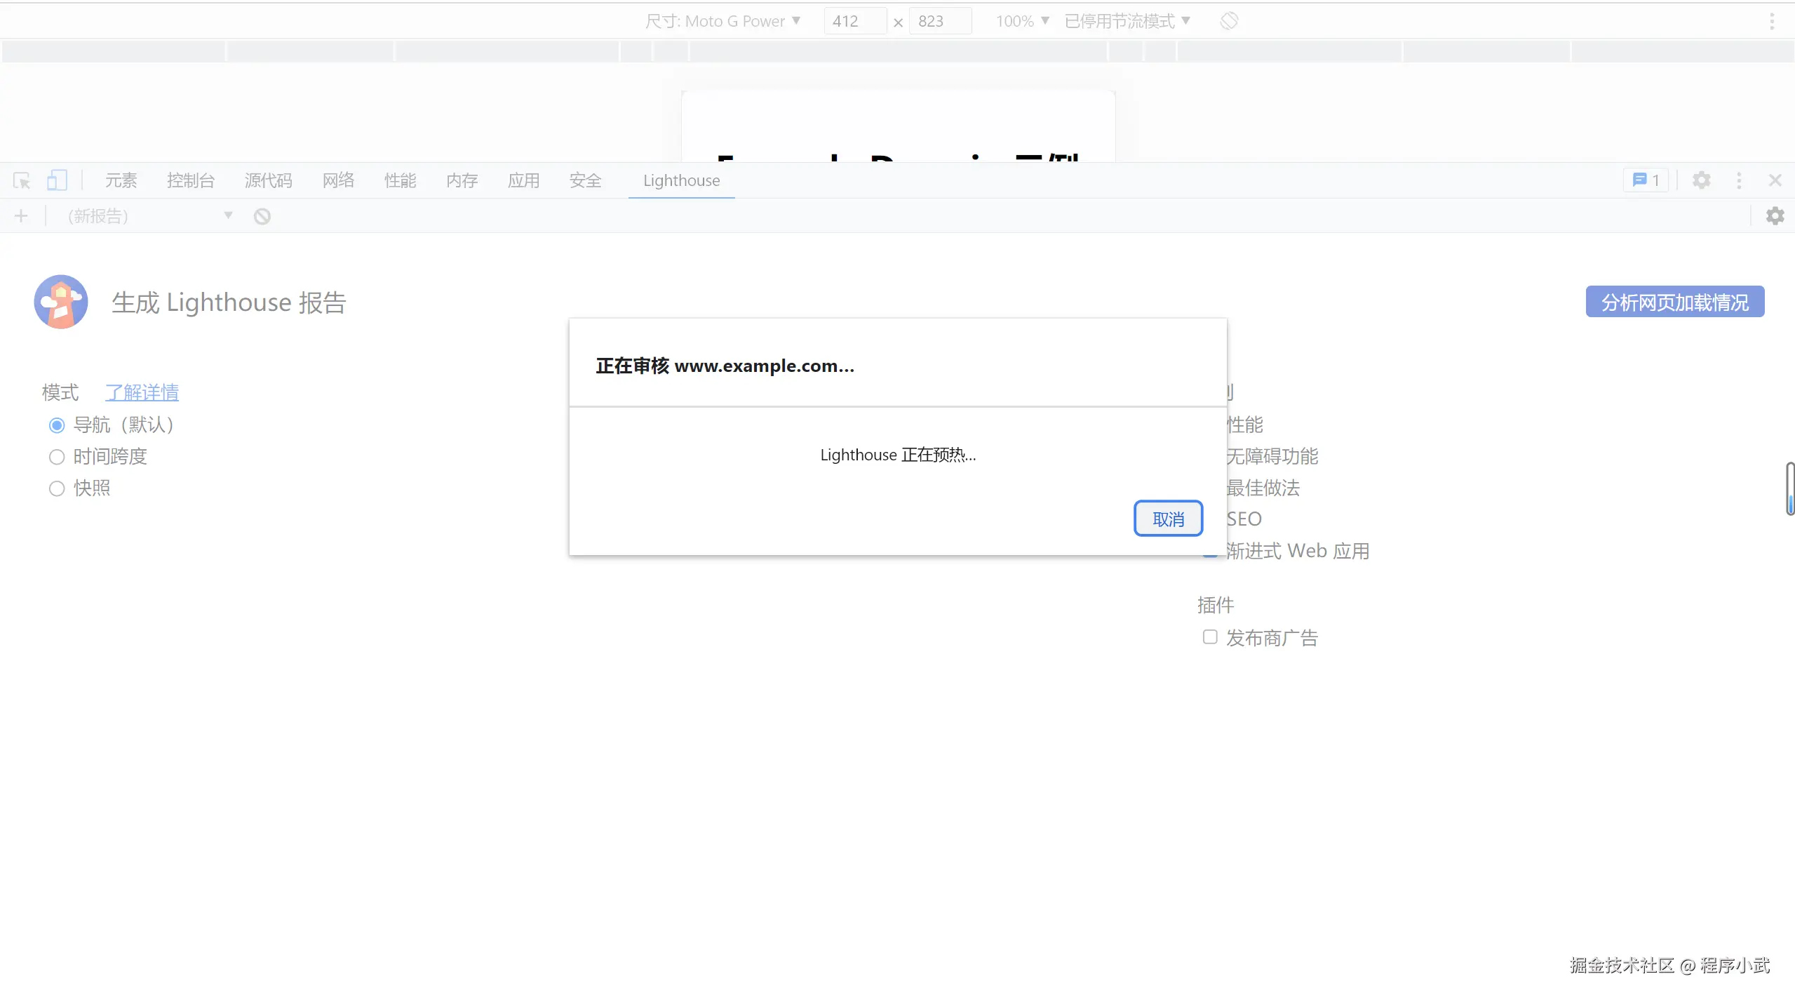Click the rotate screen icon
Screen dimensions: 1795x1000
[x=1229, y=21]
